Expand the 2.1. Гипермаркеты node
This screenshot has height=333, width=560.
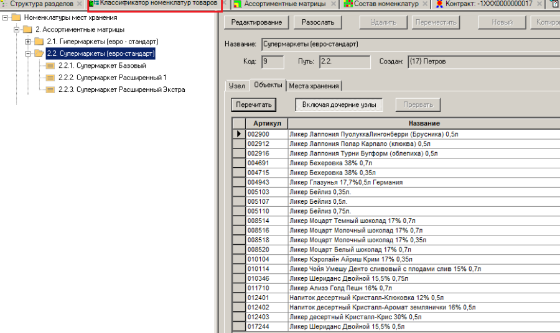(28, 42)
